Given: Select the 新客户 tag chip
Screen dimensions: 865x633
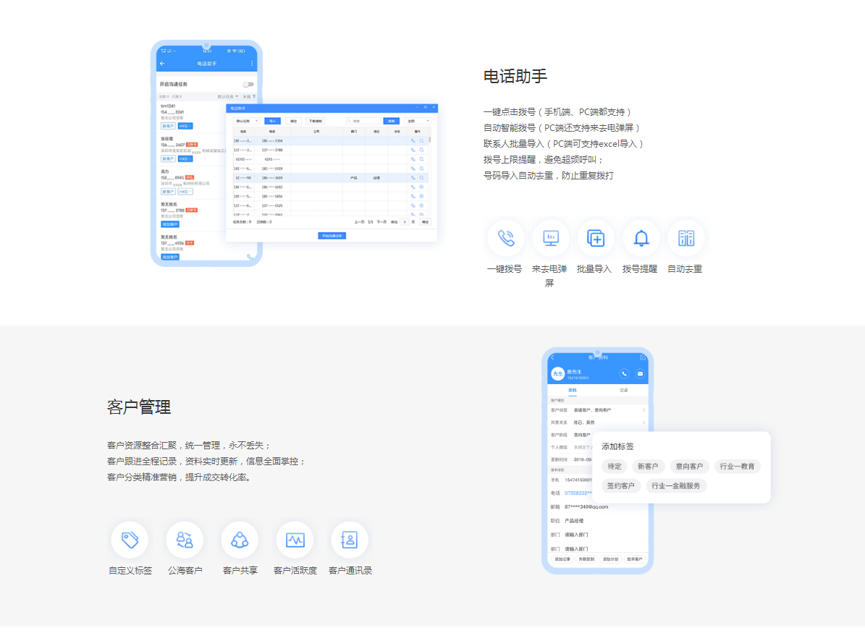Looking at the screenshot, I should point(647,467).
